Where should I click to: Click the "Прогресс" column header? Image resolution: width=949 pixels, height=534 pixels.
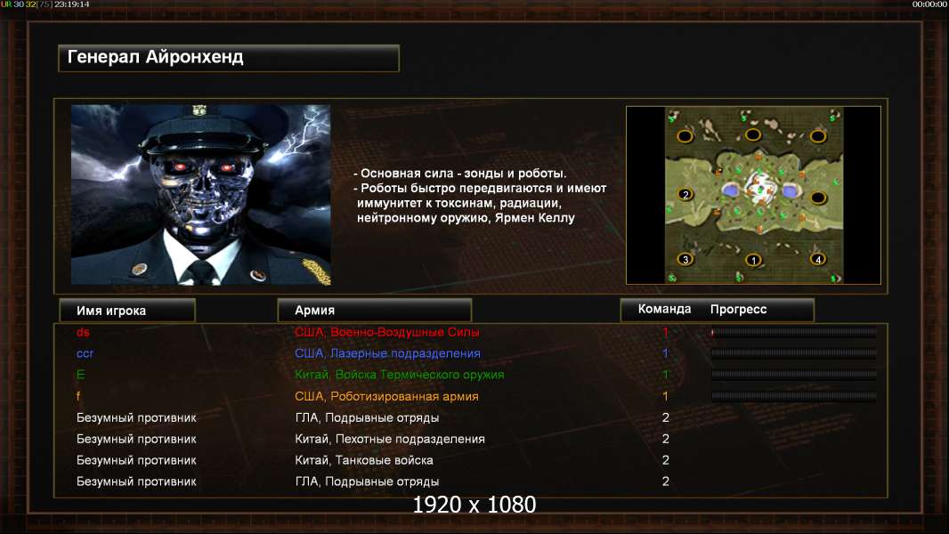(738, 309)
